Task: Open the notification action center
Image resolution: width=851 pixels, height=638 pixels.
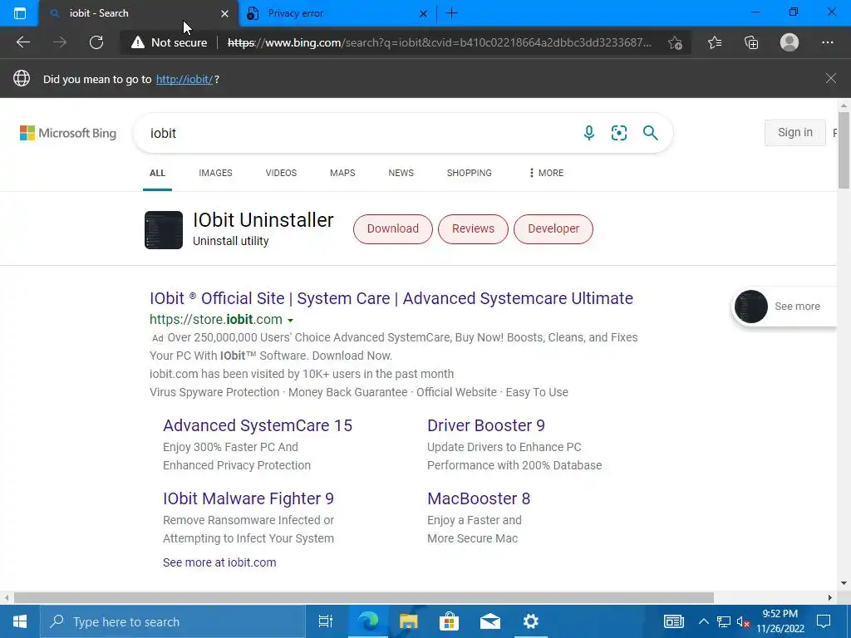Action: [x=824, y=621]
